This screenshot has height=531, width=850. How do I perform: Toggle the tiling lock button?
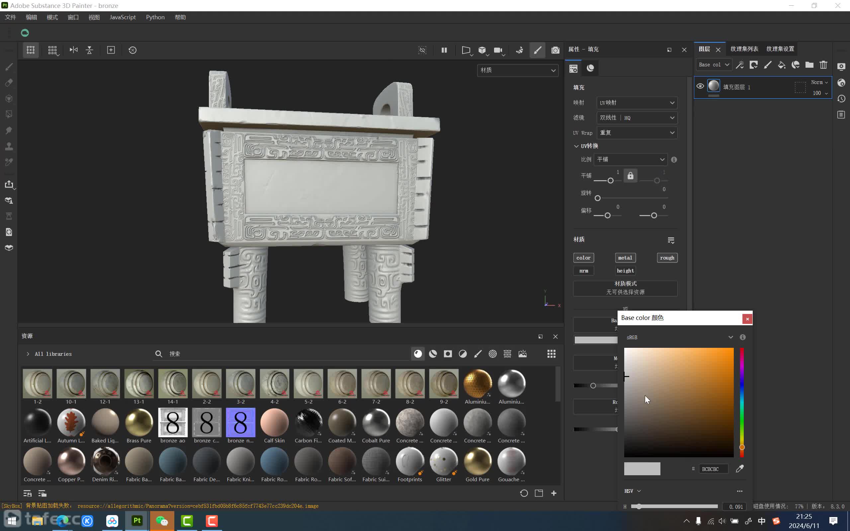(631, 176)
